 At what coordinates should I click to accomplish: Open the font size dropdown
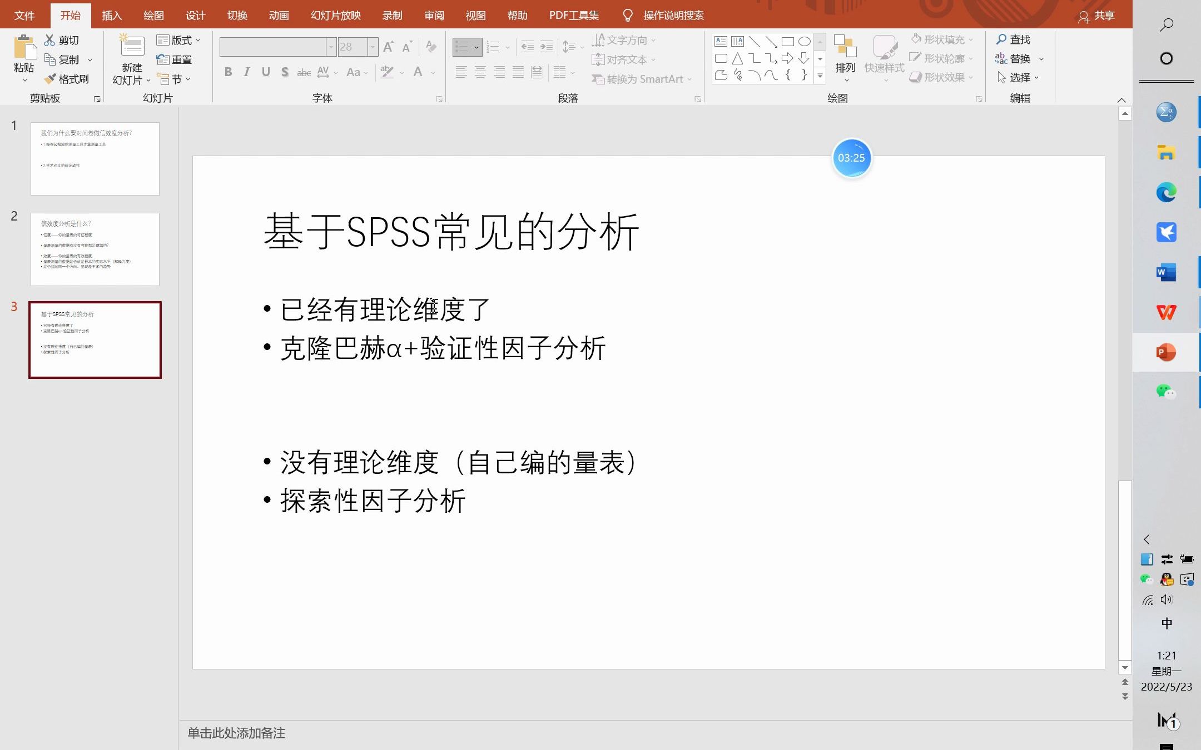(x=373, y=47)
